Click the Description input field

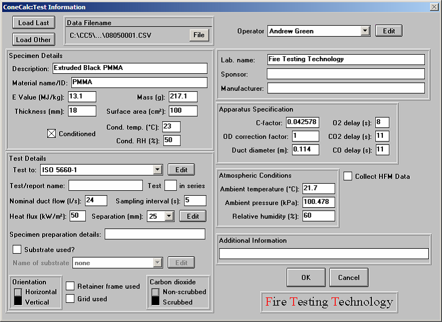tap(130, 68)
